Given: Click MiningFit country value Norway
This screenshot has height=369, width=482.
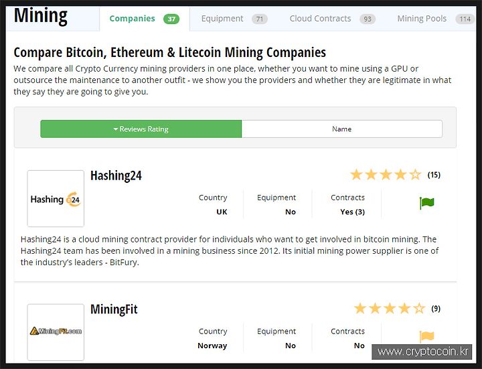Looking at the screenshot, I should point(212,346).
